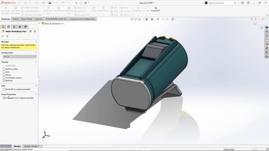
Task: Open the DimXpertManager tab icon
Action: pyautogui.click(x=20, y=27)
